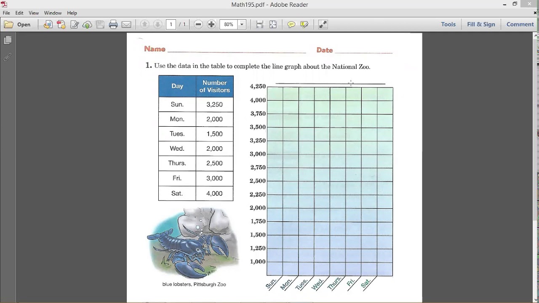Click the 4,000 visitors cell for Sat.
539x303 pixels.
point(214,194)
